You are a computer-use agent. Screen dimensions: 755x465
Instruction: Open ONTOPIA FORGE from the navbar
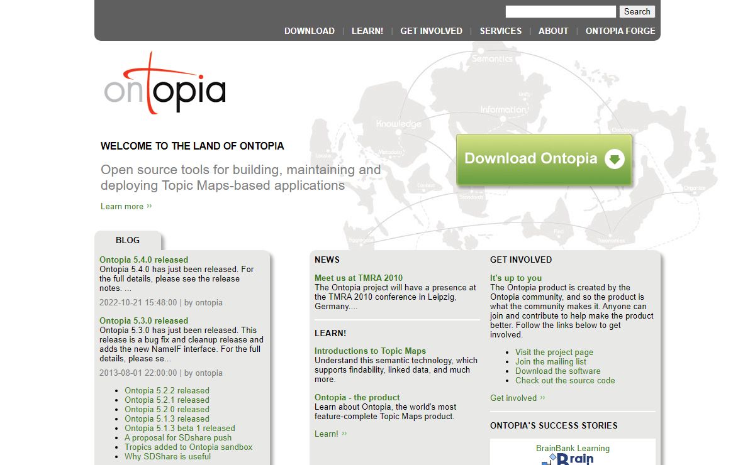click(620, 31)
